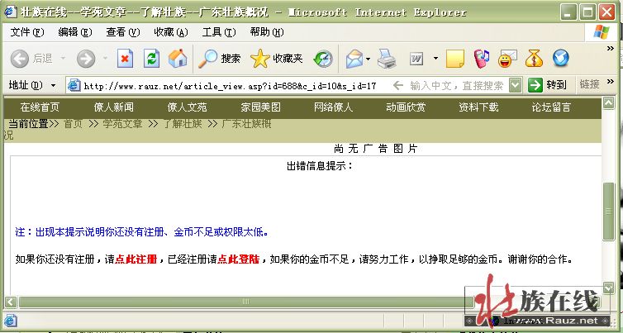Click the Stop loading icon
Screen dimensions: 623x333
[x=125, y=59]
